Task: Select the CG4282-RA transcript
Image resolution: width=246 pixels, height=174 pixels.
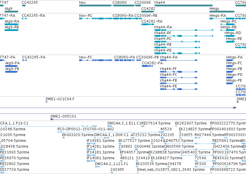Action: pos(148,24)
